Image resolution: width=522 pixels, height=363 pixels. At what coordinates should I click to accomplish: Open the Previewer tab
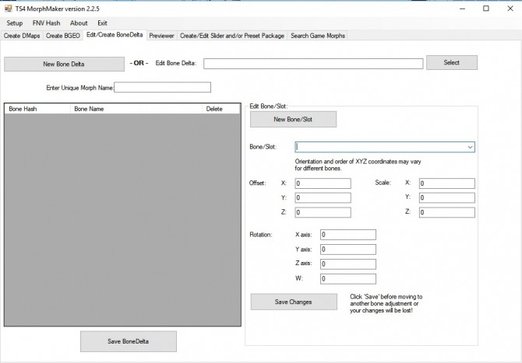tap(162, 36)
